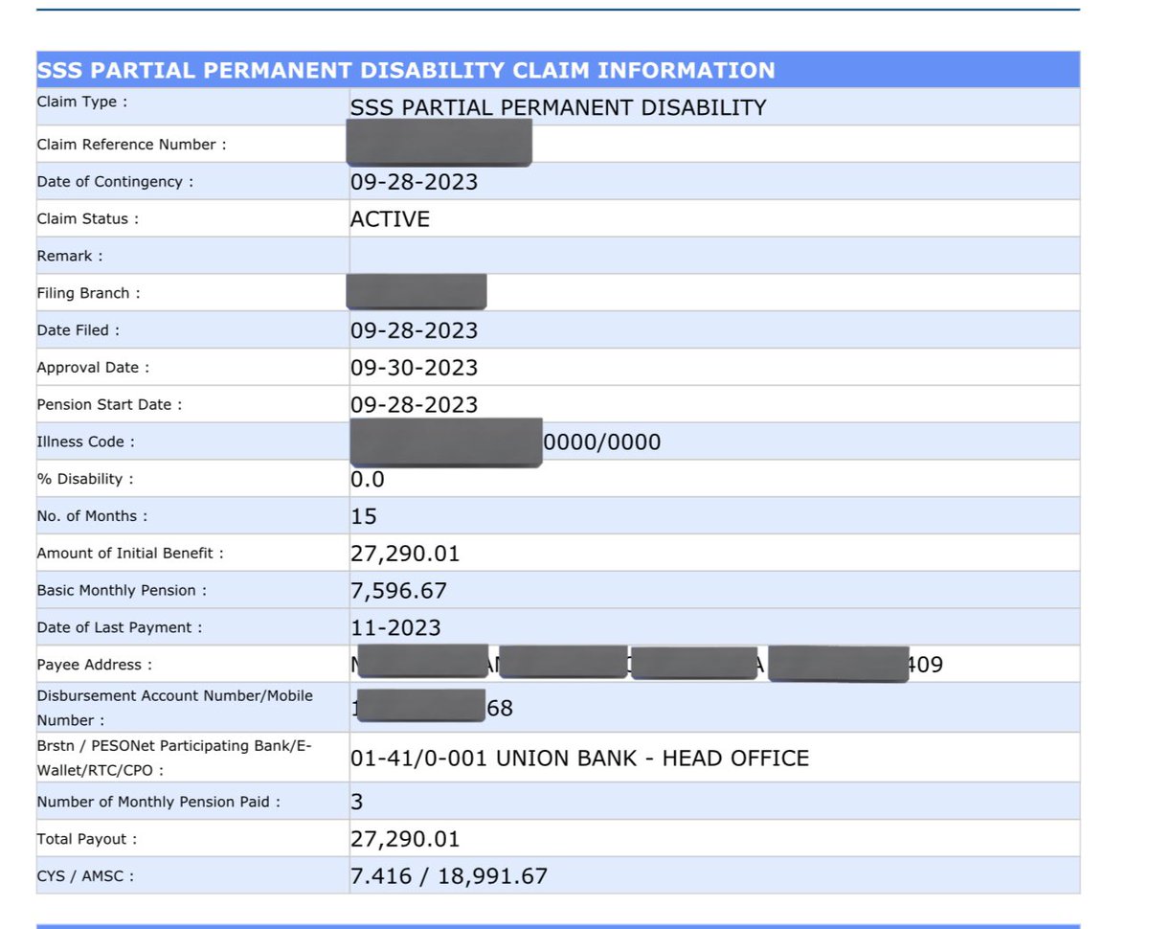The image size is (1149, 929).
Task: Select the % Disability value 0.0
Action: 368,480
